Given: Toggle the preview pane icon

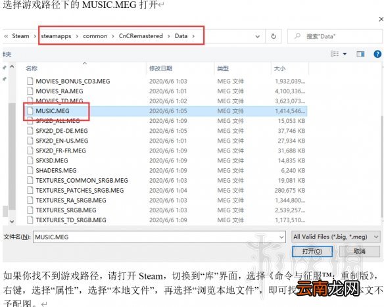Looking at the screenshot, I should click(x=360, y=54).
